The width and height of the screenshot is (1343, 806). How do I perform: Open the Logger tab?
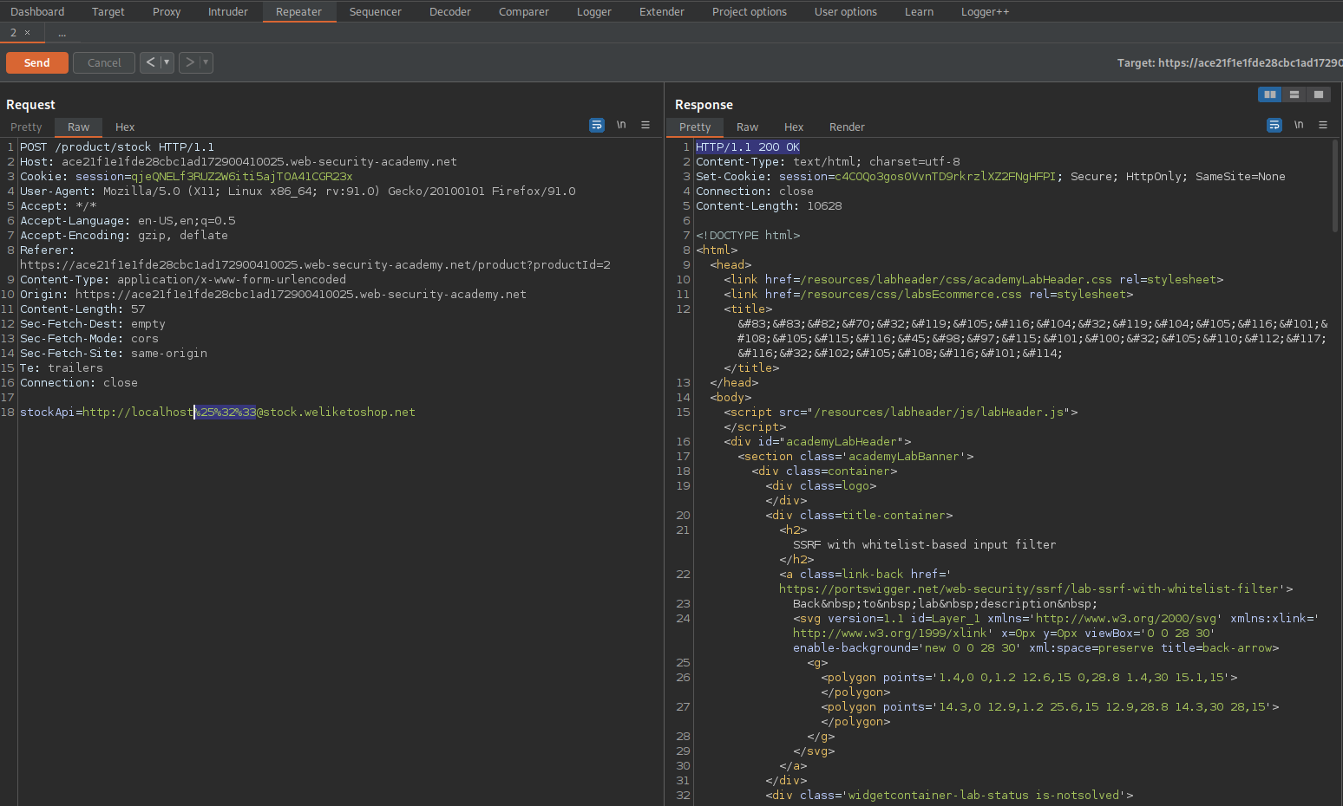(594, 11)
